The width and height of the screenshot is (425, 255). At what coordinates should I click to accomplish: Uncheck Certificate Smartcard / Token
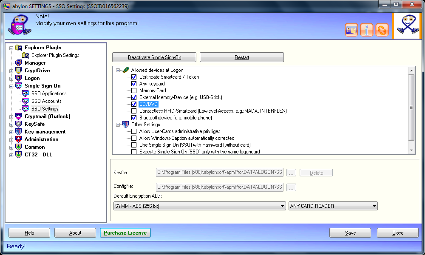(x=134, y=77)
